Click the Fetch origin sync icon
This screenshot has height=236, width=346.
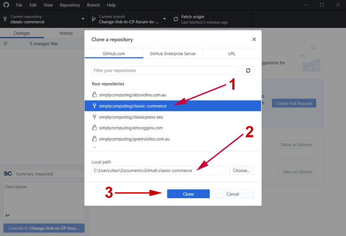[x=176, y=19]
